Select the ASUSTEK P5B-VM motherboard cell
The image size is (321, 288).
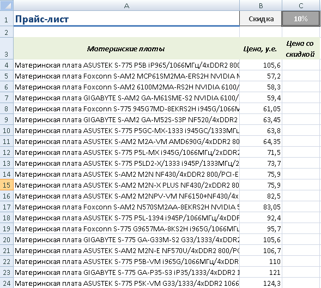pos(126,262)
